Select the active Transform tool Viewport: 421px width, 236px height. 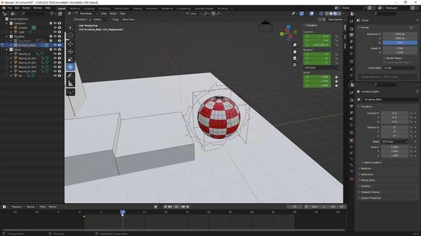pos(70,67)
